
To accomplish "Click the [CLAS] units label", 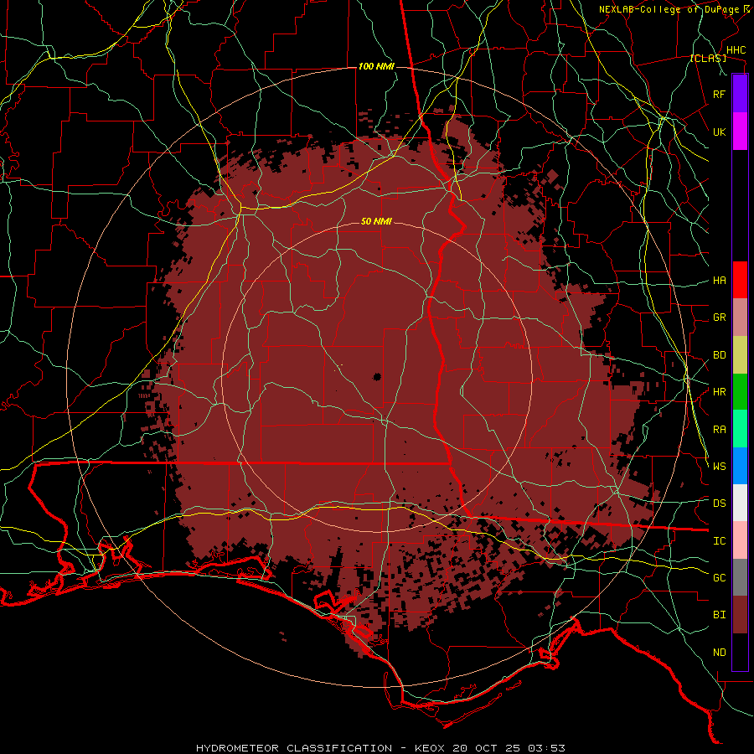I will 708,58.
